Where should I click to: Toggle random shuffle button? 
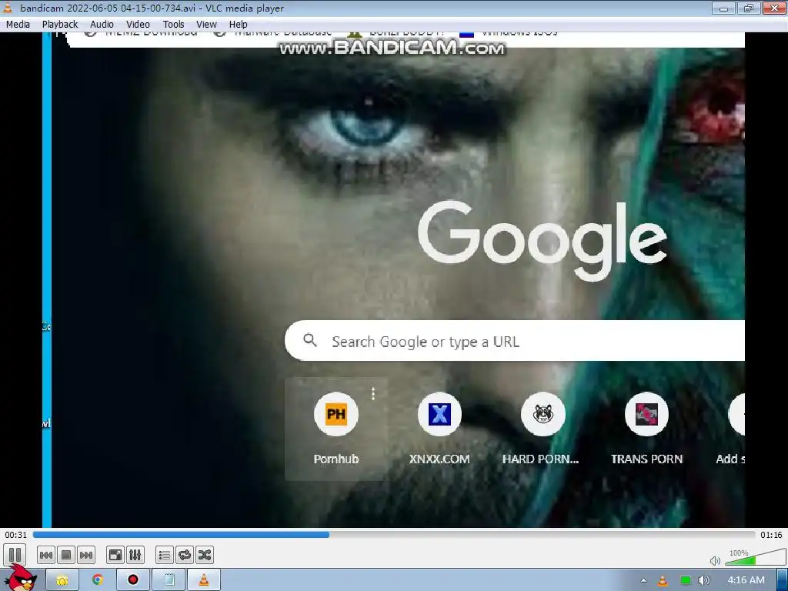pyautogui.click(x=205, y=556)
